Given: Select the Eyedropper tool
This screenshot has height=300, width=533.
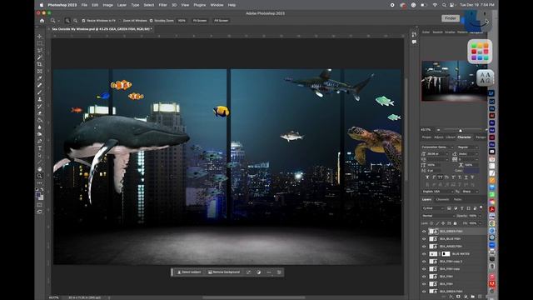Looking at the screenshot, I should (39, 77).
